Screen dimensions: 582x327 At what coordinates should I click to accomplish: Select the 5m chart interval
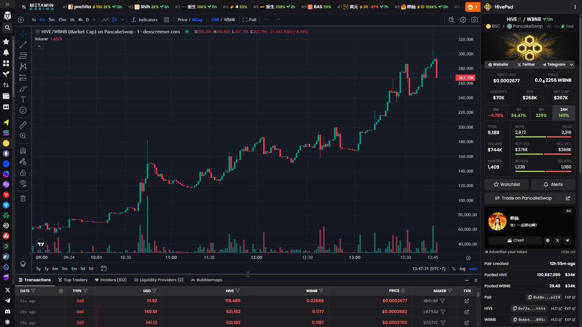coord(51,20)
